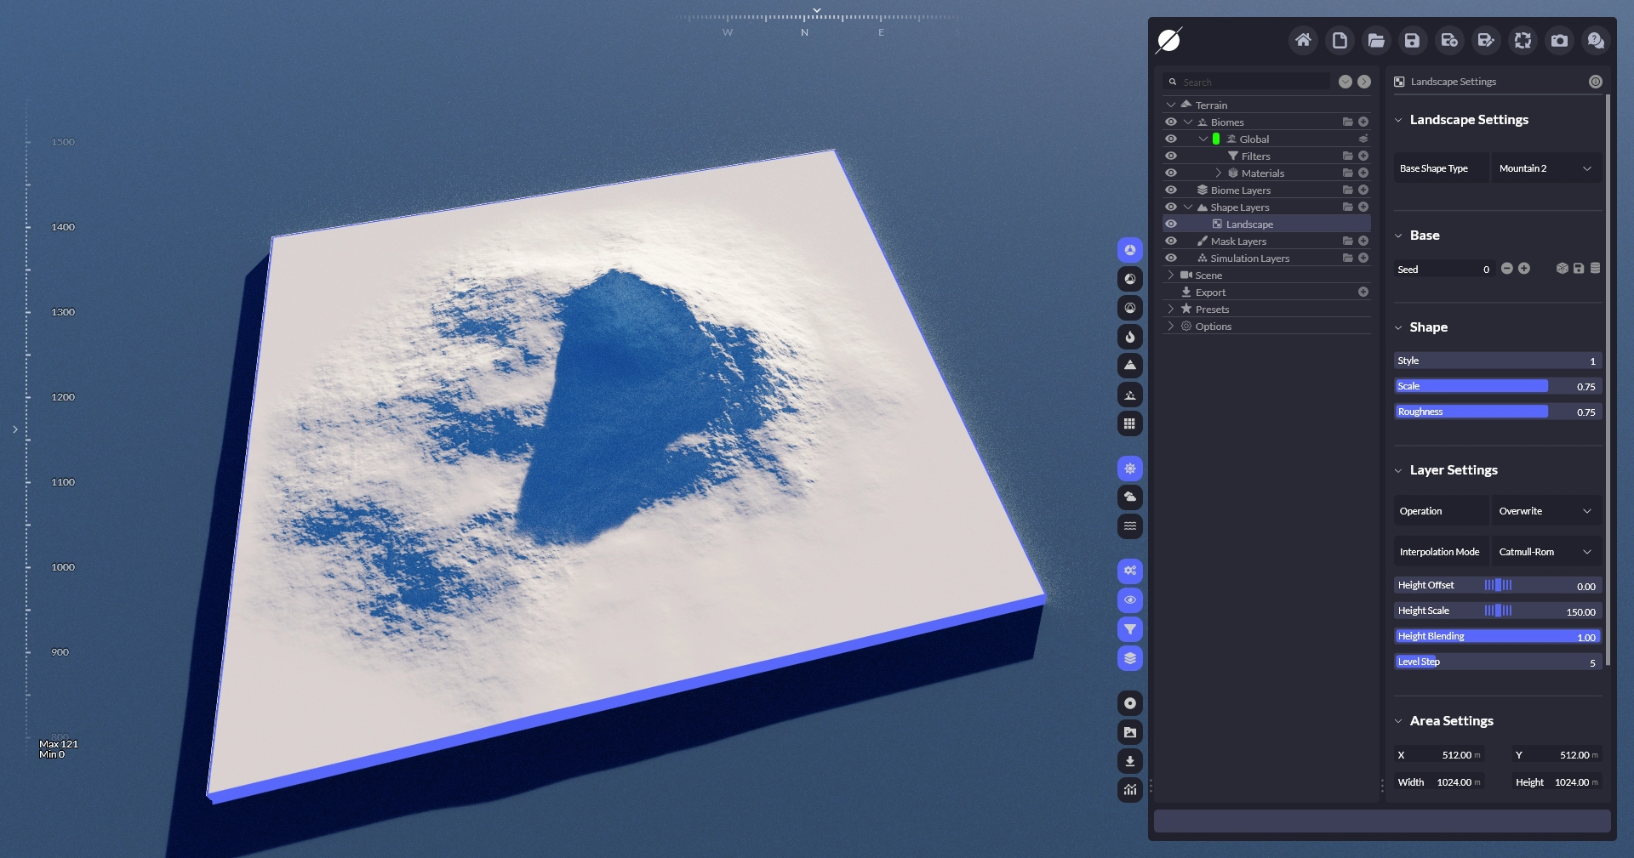The height and width of the screenshot is (858, 1634).
Task: Toggle visibility of the Biomes group
Action: tap(1171, 122)
